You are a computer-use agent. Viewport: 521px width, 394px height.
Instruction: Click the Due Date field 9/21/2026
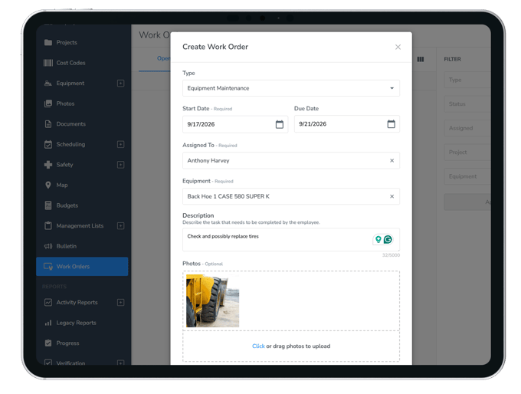point(347,124)
